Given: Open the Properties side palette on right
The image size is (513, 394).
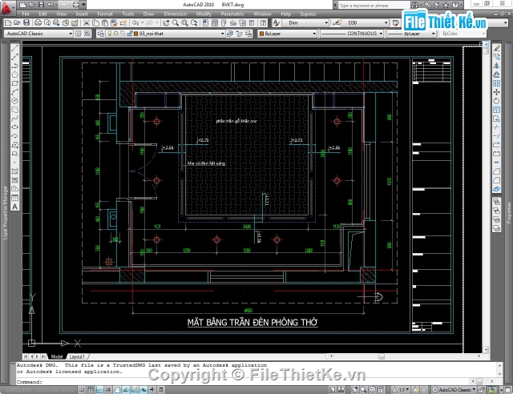Looking at the screenshot, I should 508,212.
